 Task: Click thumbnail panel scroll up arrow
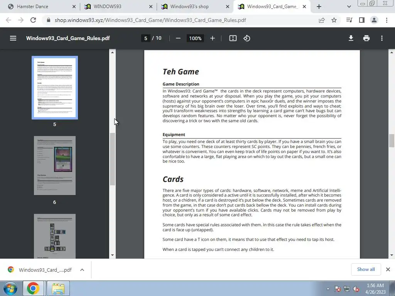(112, 52)
